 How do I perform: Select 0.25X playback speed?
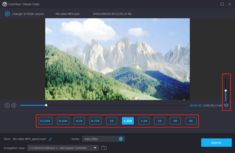point(63,121)
